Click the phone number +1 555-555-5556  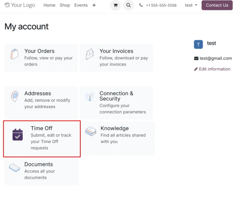tap(158, 5)
